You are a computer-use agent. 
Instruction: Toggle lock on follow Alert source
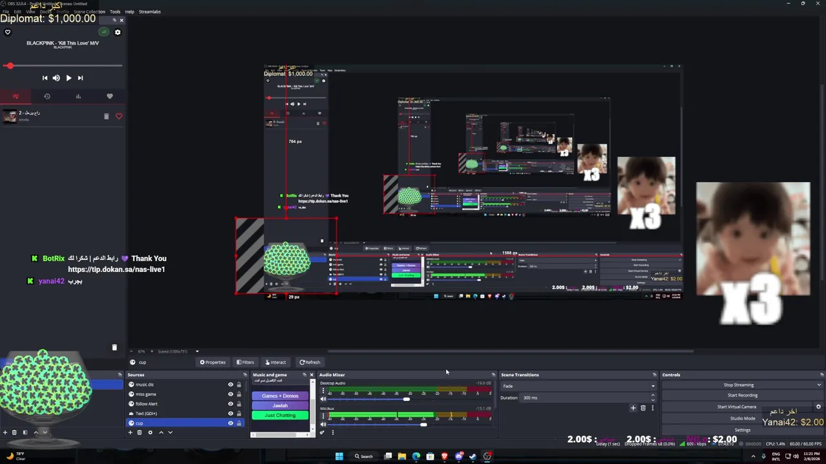coord(239,404)
